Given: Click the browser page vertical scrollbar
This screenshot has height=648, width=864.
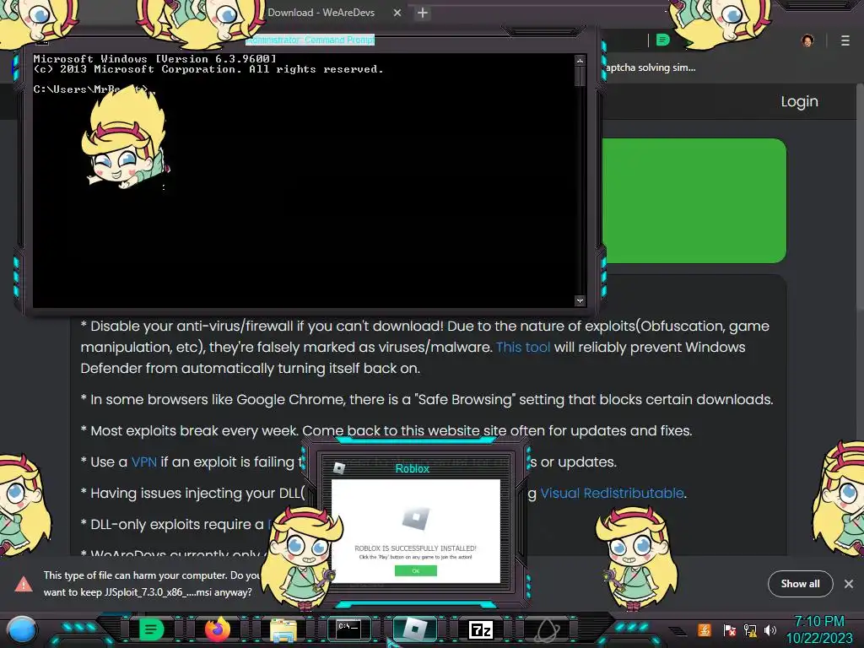Looking at the screenshot, I should click(860, 198).
